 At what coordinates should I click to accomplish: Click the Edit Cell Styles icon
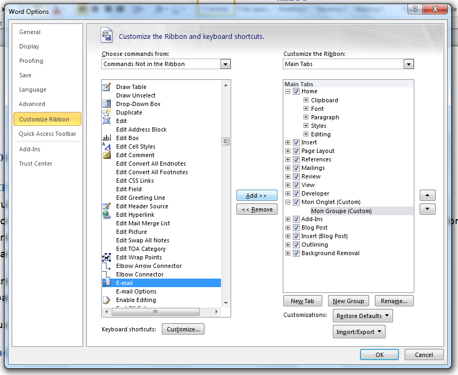(107, 146)
